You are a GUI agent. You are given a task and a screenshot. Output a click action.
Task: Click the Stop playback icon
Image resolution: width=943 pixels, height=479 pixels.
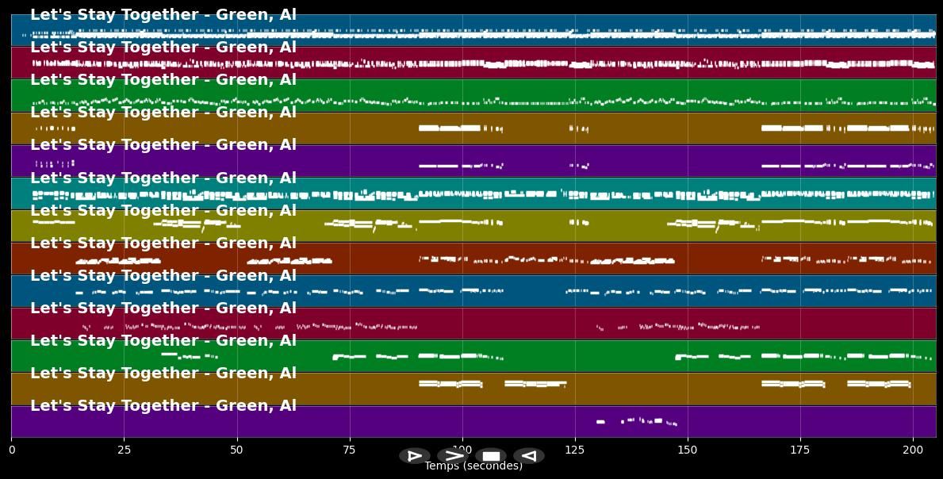coord(492,455)
